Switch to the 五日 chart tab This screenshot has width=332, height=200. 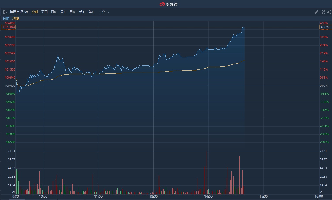[x=44, y=12]
